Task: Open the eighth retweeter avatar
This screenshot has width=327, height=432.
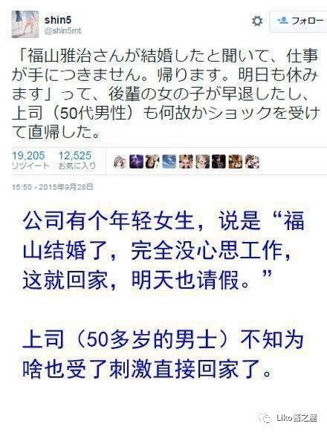Action: 236,162
